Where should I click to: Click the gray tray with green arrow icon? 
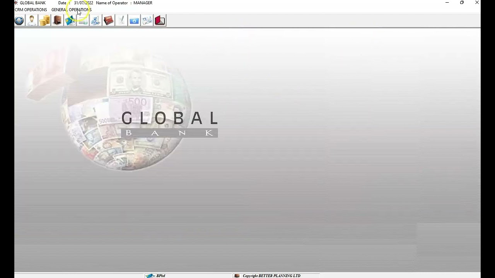point(83,20)
